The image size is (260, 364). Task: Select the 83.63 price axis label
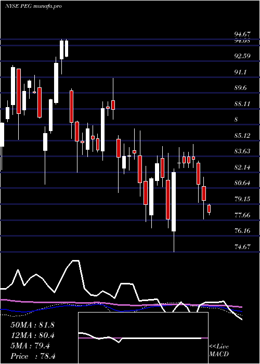click(x=242, y=151)
